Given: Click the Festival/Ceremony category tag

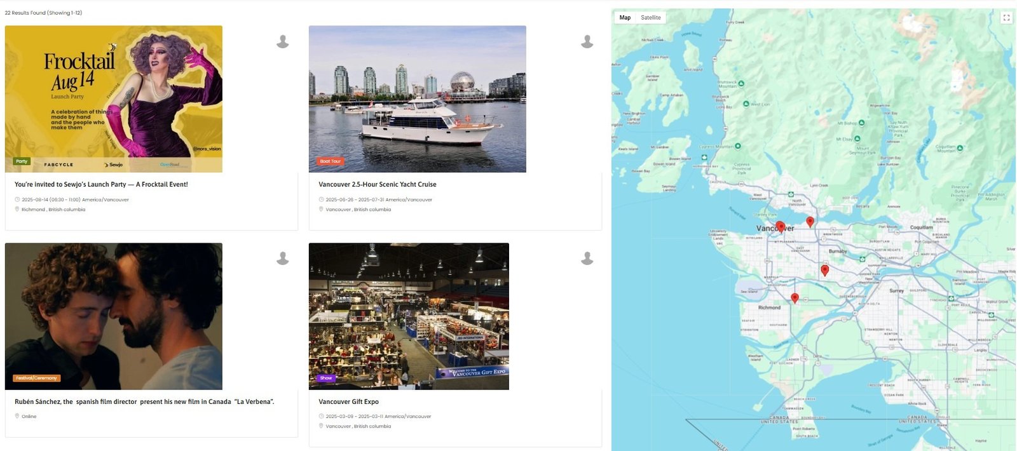Looking at the screenshot, I should (35, 377).
